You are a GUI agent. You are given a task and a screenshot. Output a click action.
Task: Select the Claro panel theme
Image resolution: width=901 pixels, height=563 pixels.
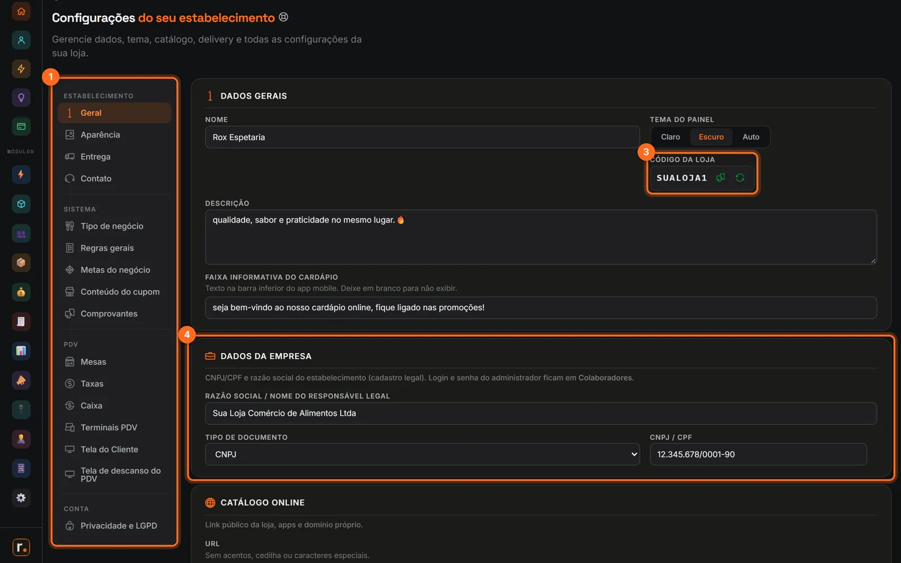pyautogui.click(x=670, y=137)
